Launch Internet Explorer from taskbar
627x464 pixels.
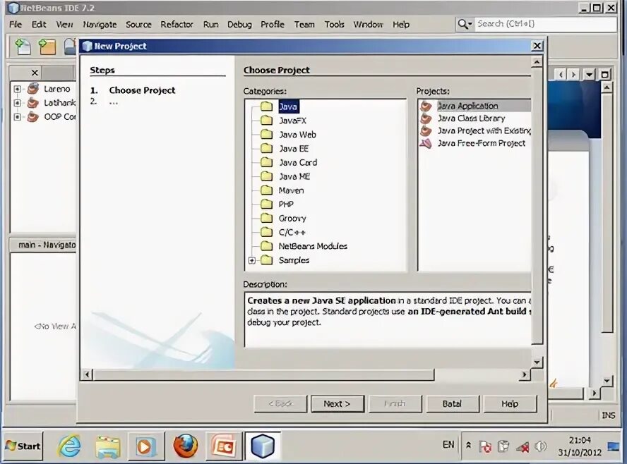[x=70, y=446]
